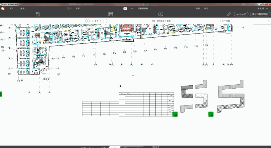Click the red star application logo
The image size is (271, 148).
[x=3, y=9]
